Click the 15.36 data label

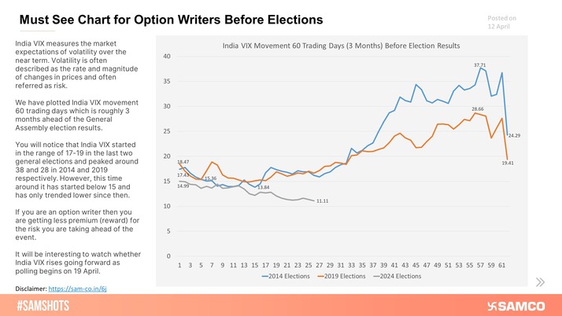(x=210, y=179)
